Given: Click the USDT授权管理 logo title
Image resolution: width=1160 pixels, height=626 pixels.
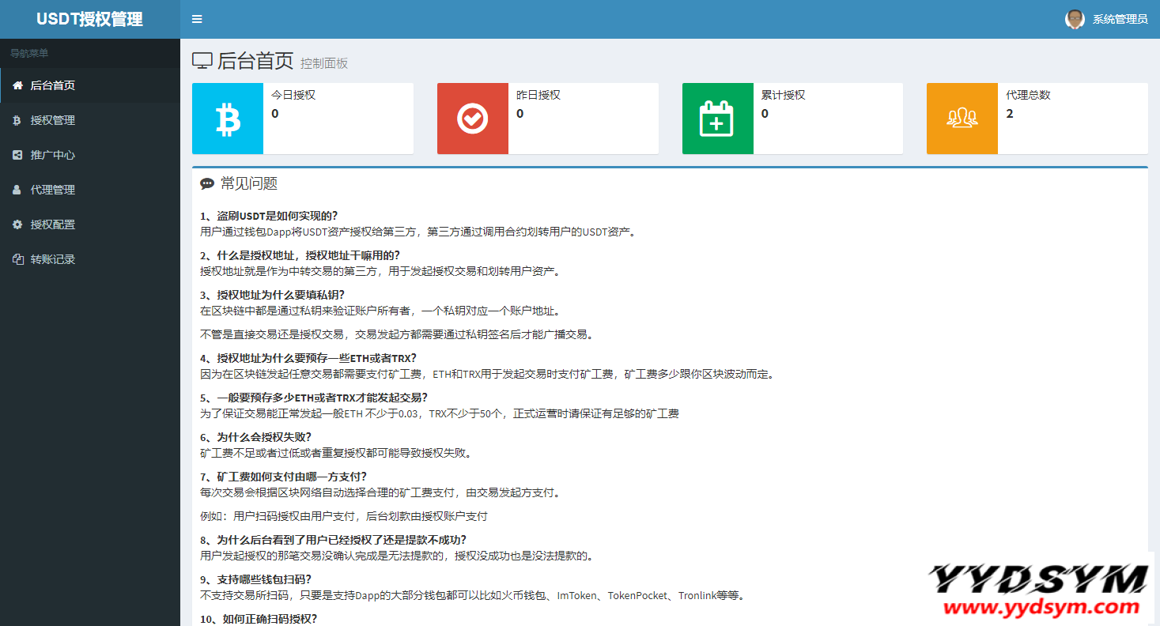Looking at the screenshot, I should [x=89, y=19].
